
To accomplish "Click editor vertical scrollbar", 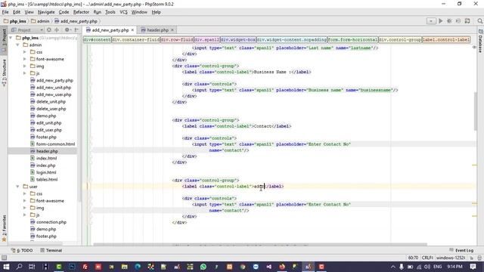I will pos(476,111).
